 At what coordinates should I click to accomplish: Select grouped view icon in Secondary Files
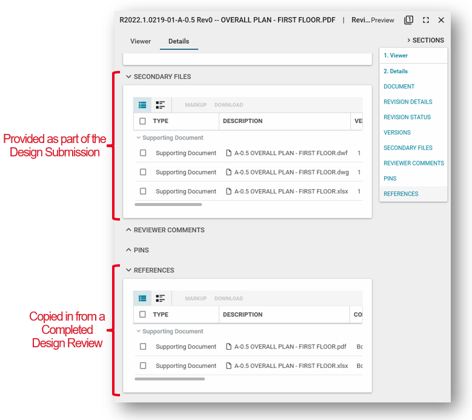pyautogui.click(x=160, y=105)
